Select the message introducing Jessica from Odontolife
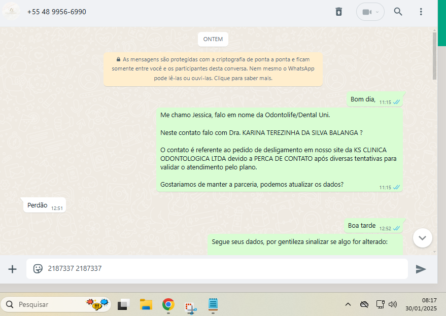 tap(279, 150)
